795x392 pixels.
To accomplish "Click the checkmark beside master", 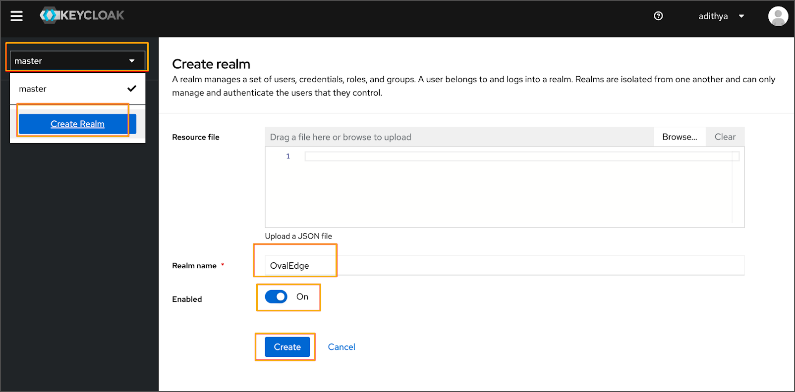I will (x=132, y=89).
